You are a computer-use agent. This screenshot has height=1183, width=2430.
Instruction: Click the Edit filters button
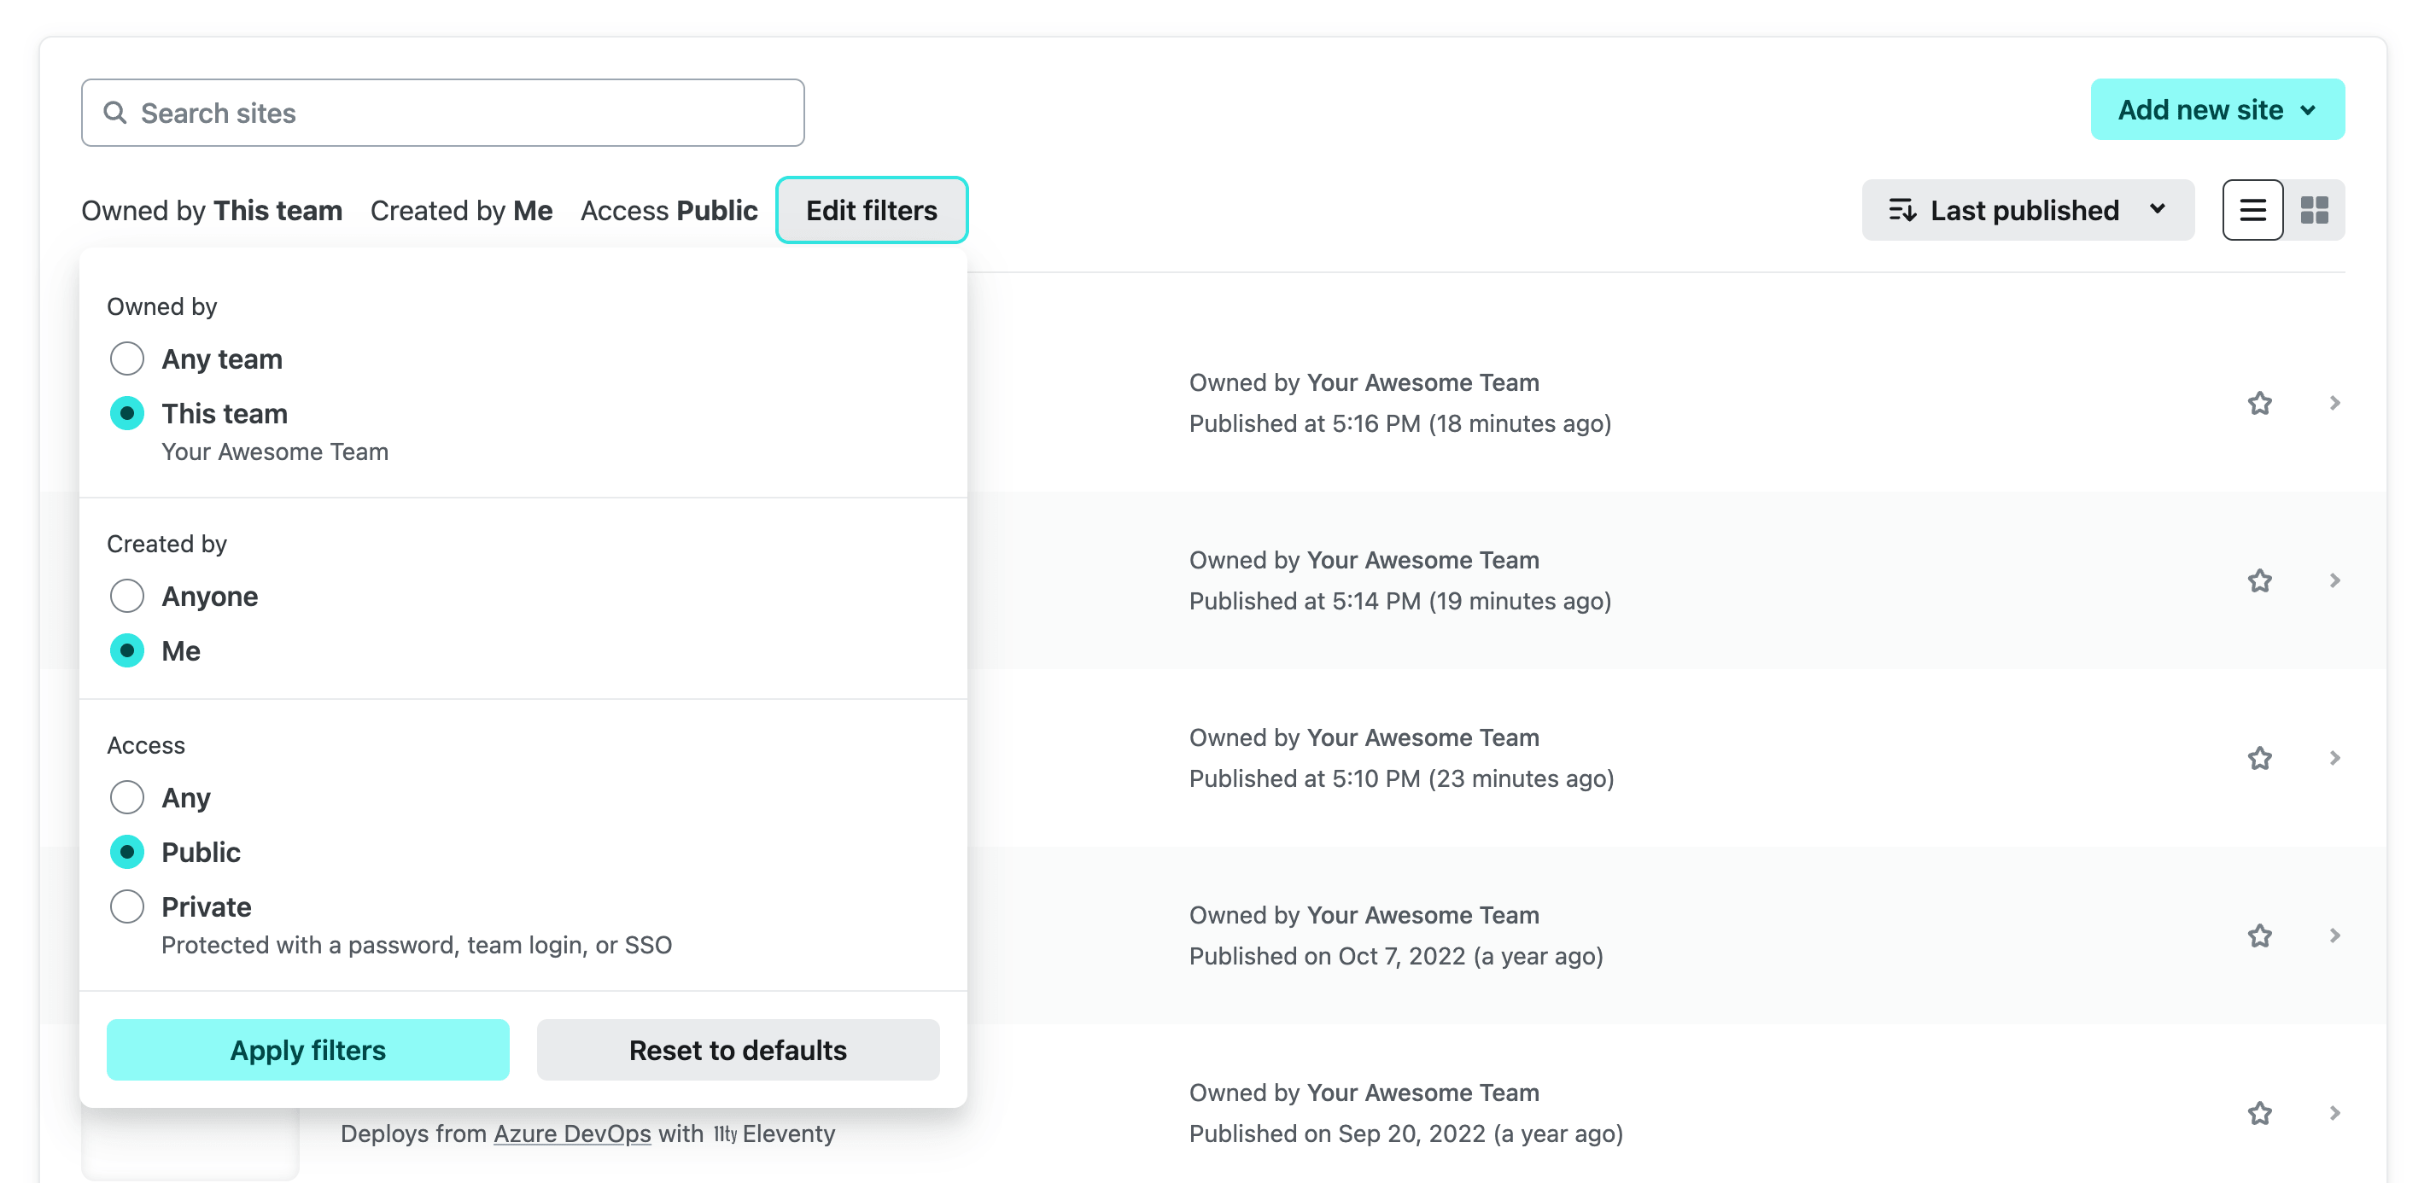(873, 209)
